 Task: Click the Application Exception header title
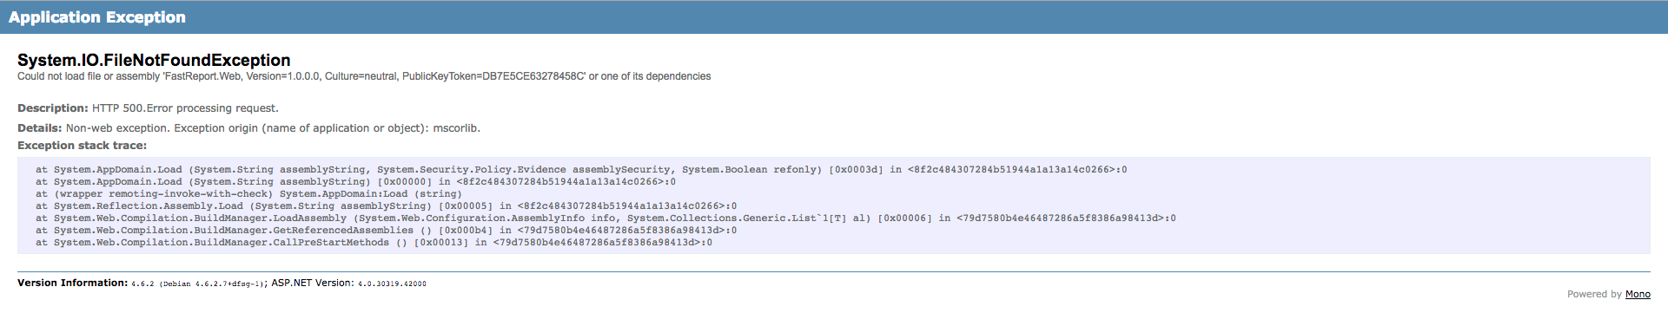(x=97, y=17)
